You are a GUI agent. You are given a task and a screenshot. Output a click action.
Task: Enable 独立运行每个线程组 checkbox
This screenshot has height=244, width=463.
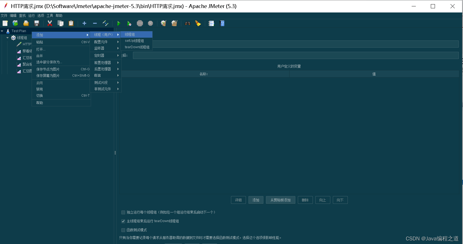pos(123,212)
